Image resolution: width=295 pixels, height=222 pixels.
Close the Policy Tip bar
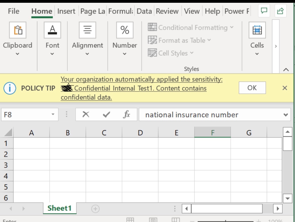(x=285, y=88)
